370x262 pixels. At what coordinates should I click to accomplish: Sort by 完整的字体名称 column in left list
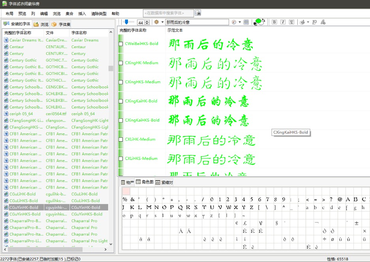(23, 32)
